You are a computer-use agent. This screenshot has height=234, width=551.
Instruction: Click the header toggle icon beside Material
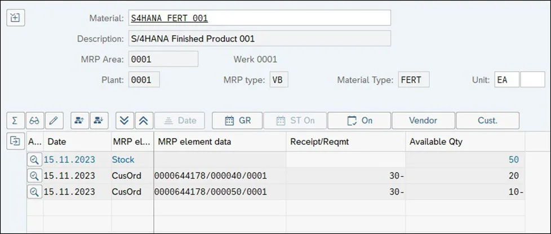coord(15,17)
